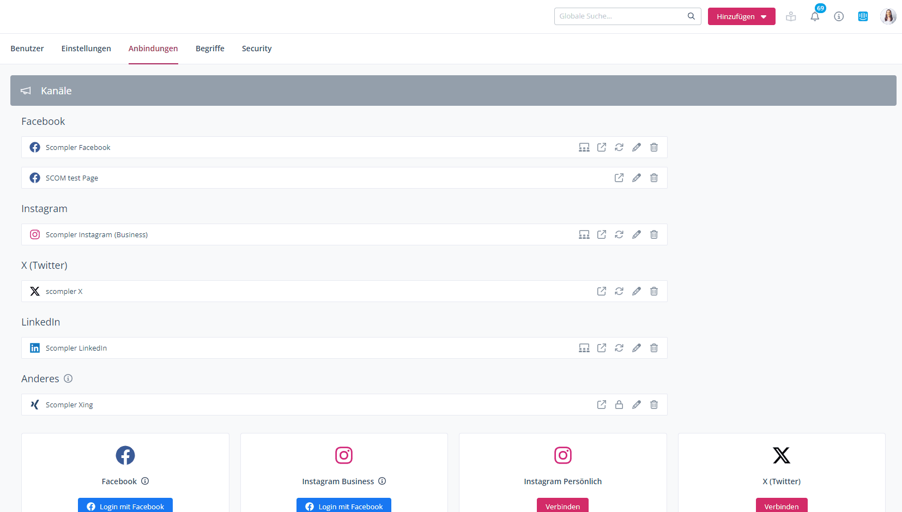
Task: Edit the SCOM test Page channel
Action: click(637, 178)
